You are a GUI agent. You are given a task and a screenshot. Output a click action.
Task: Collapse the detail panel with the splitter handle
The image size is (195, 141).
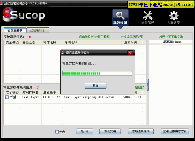148,85
